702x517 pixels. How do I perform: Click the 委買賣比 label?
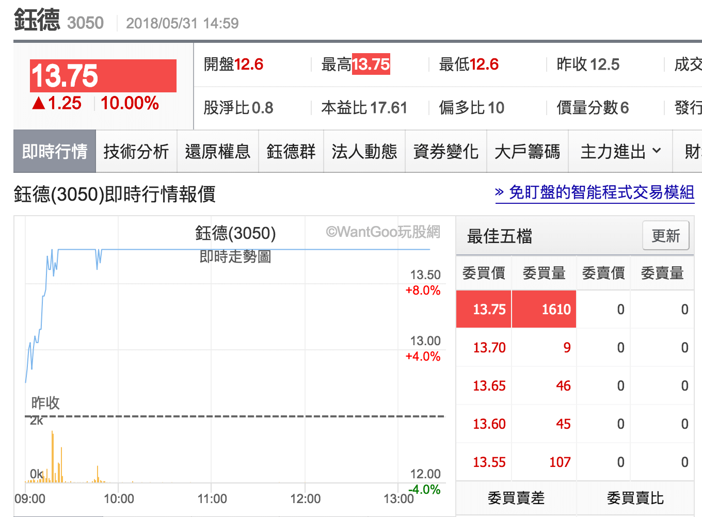[634, 498]
